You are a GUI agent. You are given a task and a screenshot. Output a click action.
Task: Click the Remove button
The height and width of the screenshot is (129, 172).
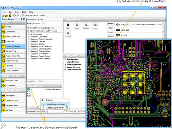tap(68, 111)
